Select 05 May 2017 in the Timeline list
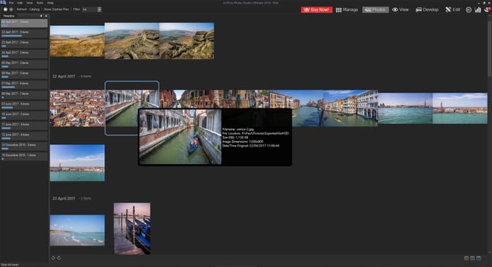 tap(24, 64)
